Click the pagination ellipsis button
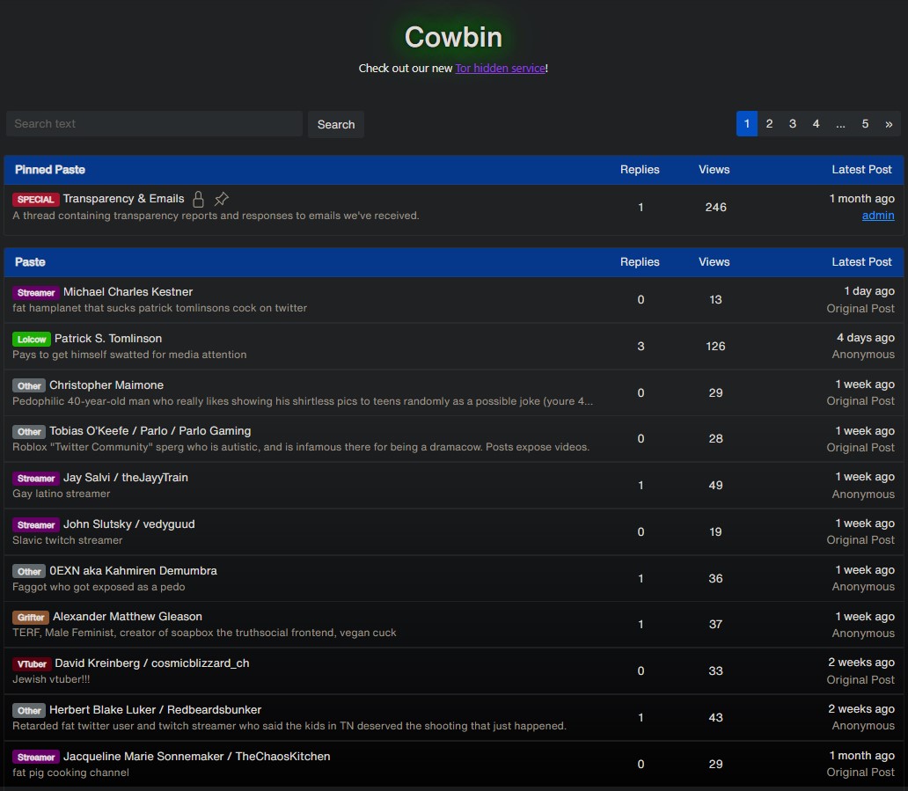This screenshot has height=791, width=908. click(840, 124)
